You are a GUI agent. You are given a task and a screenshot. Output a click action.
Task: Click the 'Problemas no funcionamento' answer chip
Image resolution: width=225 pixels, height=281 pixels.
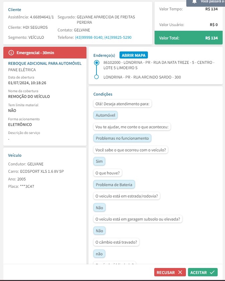coord(122,138)
